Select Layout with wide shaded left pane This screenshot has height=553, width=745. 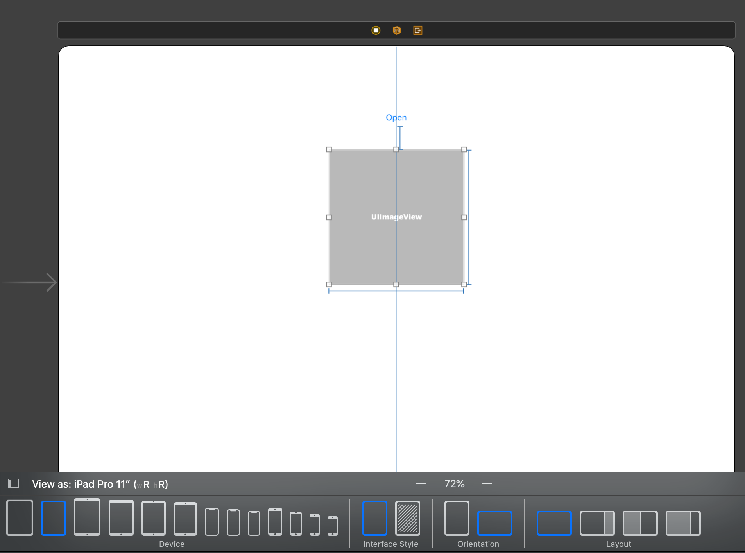click(x=683, y=523)
